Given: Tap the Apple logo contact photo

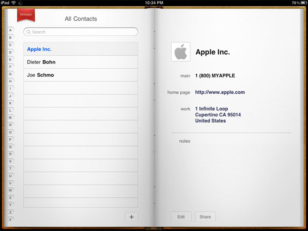Looking at the screenshot, I should pos(181,52).
